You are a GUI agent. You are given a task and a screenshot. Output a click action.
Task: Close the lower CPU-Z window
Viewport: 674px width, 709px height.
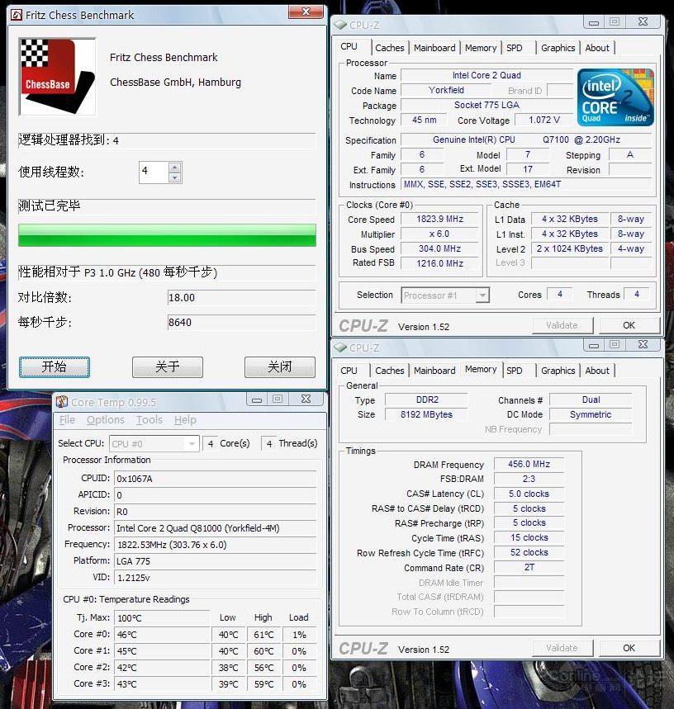[643, 344]
